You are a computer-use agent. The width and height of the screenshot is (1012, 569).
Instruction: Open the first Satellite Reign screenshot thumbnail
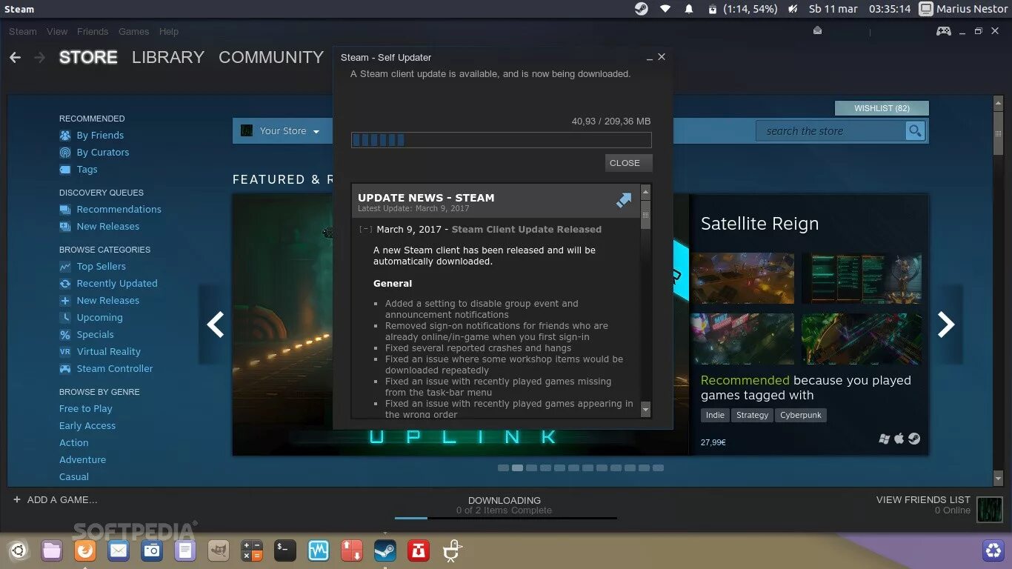point(743,279)
